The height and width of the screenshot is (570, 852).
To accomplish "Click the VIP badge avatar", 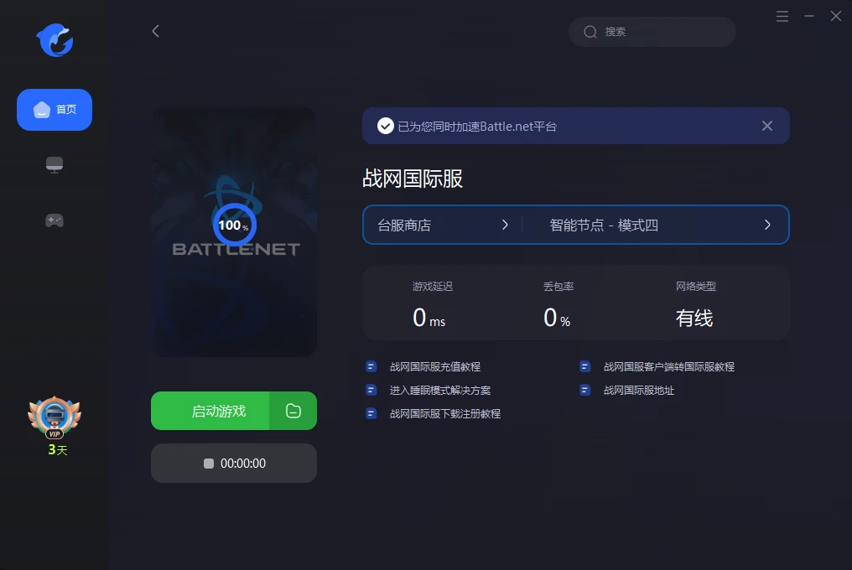I will pos(55,417).
